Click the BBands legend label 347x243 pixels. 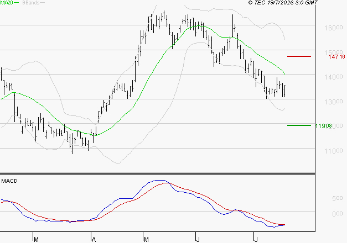31,3
